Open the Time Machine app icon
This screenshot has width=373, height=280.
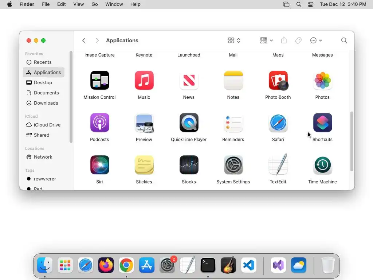(x=323, y=165)
